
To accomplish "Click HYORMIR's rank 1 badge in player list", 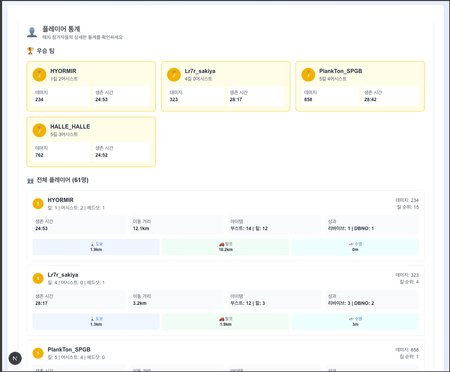I will 38,204.
